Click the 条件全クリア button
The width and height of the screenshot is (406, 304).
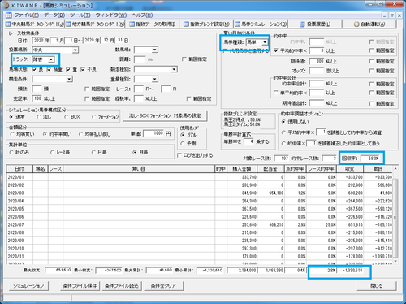click(x=163, y=286)
